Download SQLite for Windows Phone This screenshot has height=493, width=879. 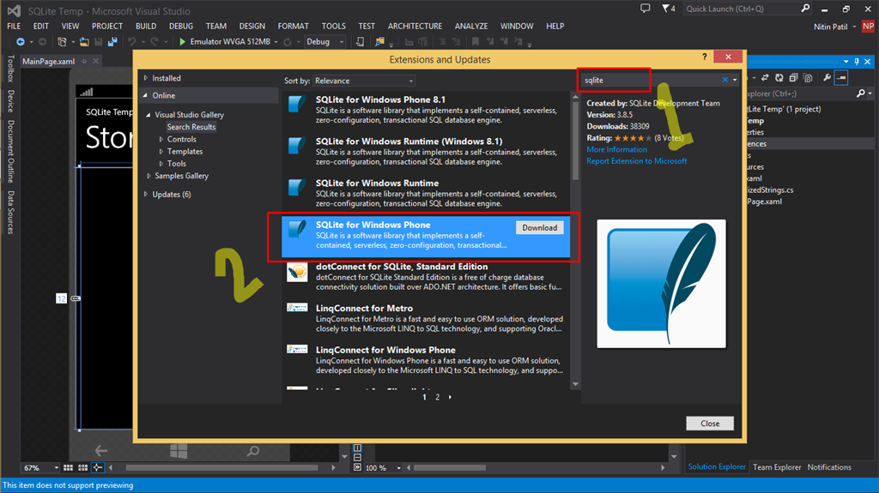pyautogui.click(x=539, y=228)
